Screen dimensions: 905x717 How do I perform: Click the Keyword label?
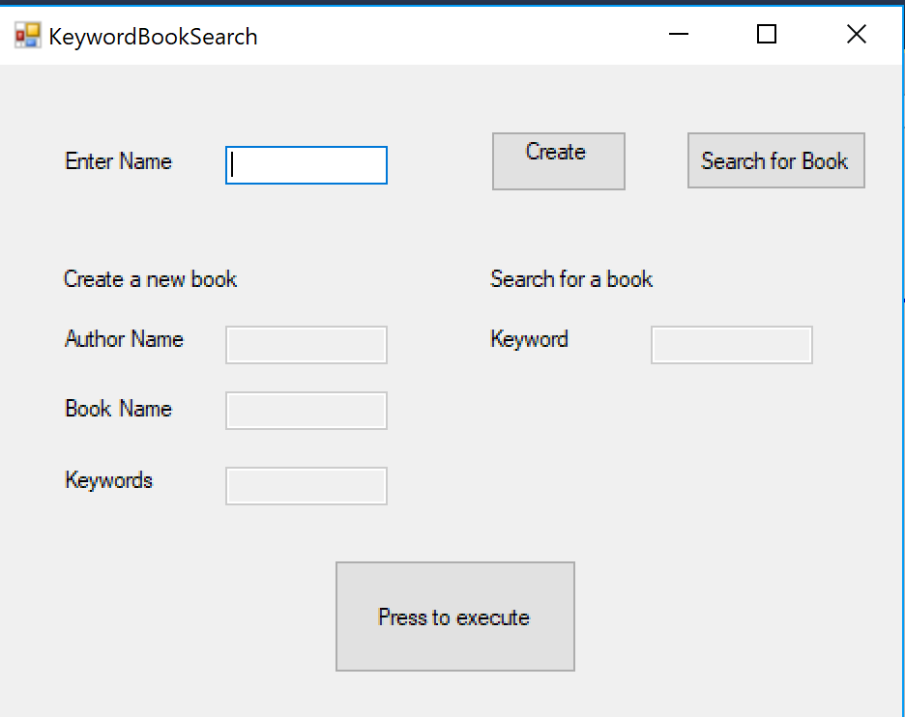tap(530, 339)
